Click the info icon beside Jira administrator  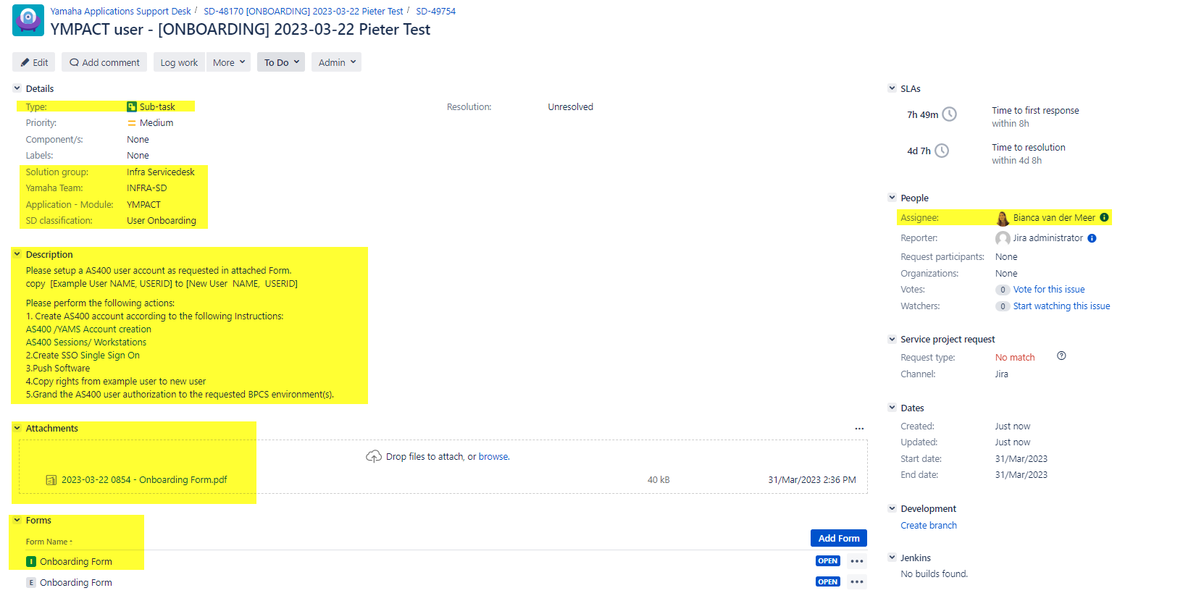(1092, 238)
